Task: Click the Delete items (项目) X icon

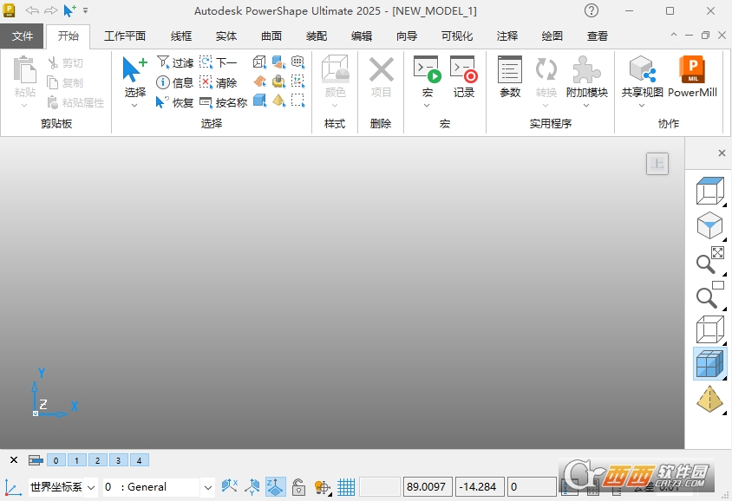Action: 381,77
